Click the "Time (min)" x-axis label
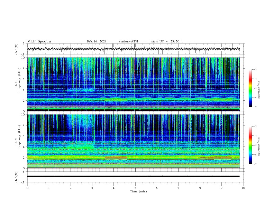 click(x=138, y=191)
